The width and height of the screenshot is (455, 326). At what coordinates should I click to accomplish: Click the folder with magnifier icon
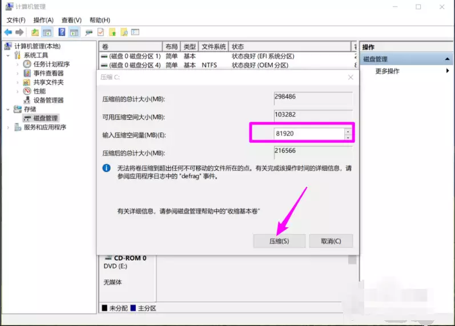click(124, 32)
